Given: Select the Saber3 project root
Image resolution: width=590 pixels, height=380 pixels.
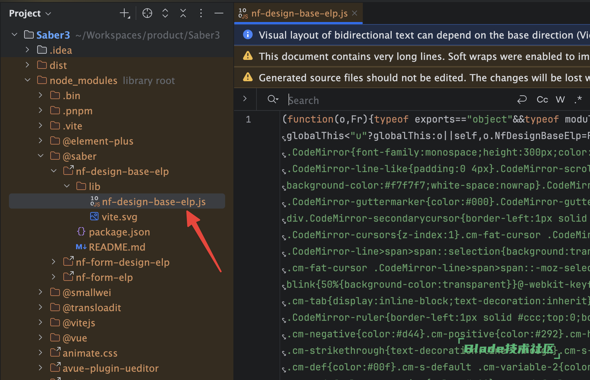Looking at the screenshot, I should (x=53, y=35).
